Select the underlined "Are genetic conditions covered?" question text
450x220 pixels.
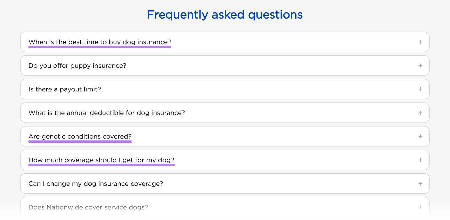(80, 137)
